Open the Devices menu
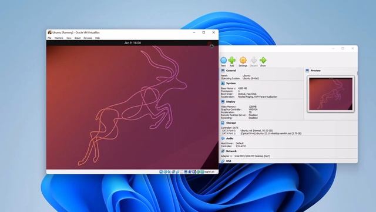 click(x=88, y=38)
